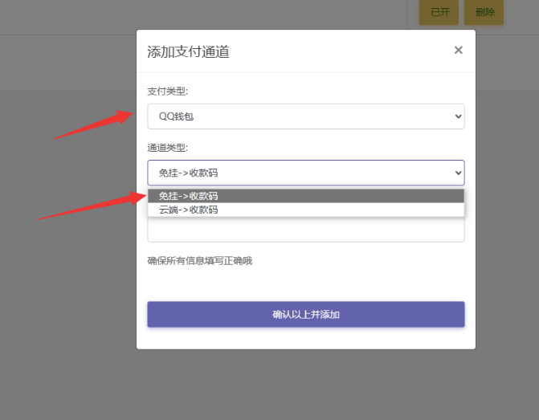Click the 确保所有信息填写正确哦 notice text
This screenshot has height=420, width=539.
point(200,261)
